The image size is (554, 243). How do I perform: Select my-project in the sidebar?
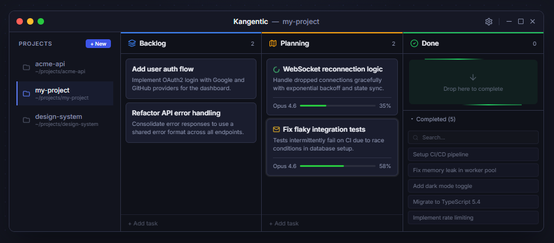coord(65,94)
